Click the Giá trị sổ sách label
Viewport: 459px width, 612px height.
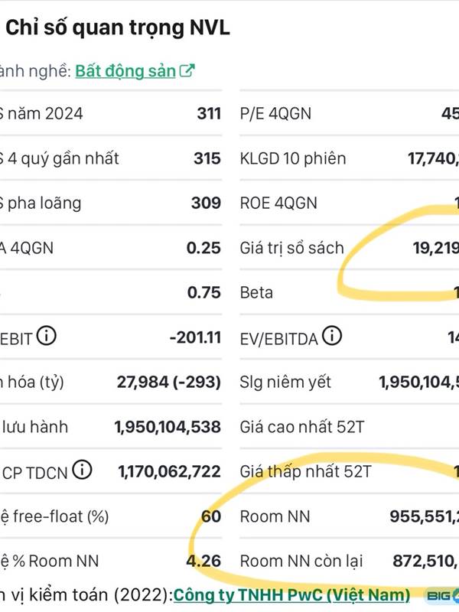coord(292,248)
